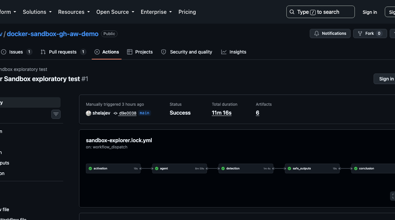This screenshot has width=395, height=220.
Task: Click the Issues circle icon
Action: 4,52
